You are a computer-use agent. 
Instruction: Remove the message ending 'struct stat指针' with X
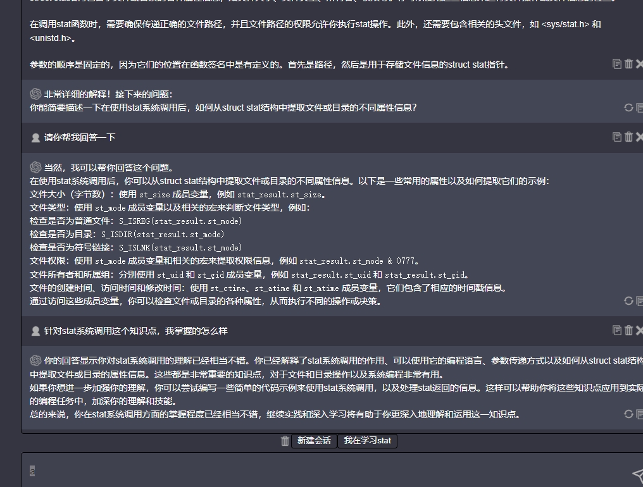coord(639,64)
